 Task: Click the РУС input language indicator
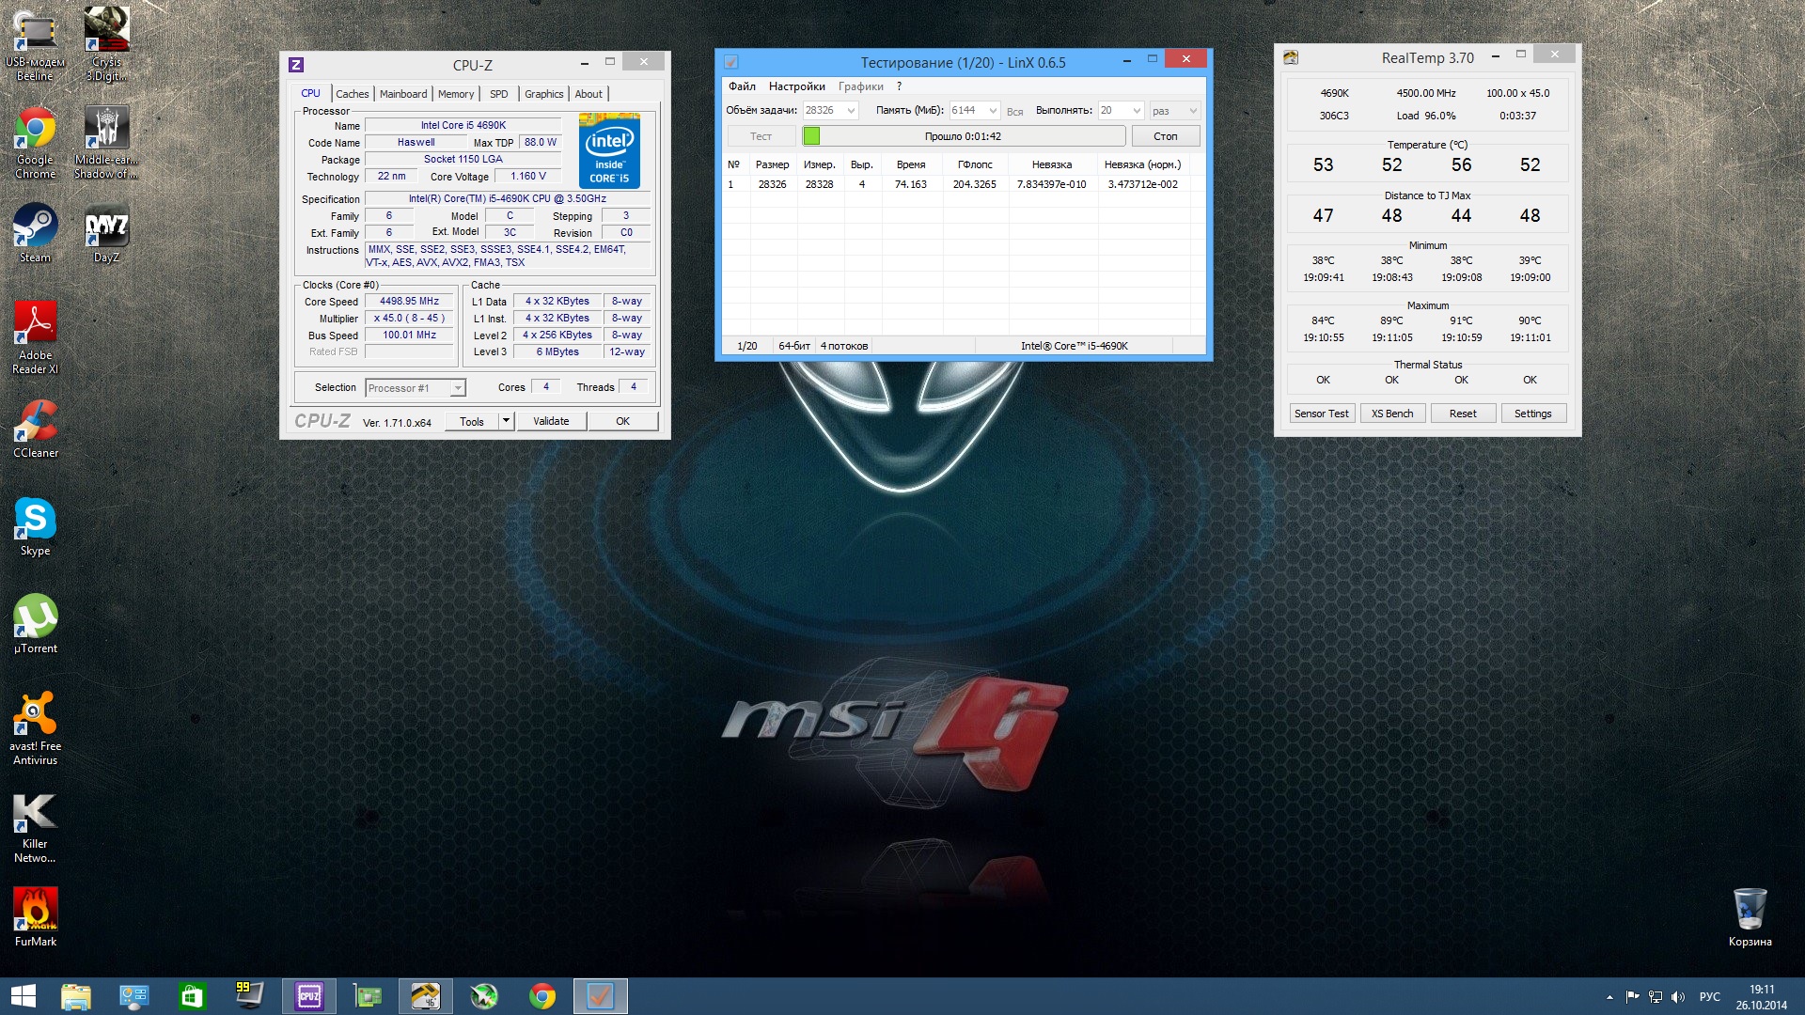coord(1710,997)
